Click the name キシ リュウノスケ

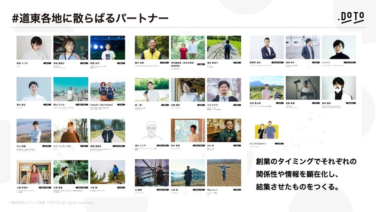[62, 146]
